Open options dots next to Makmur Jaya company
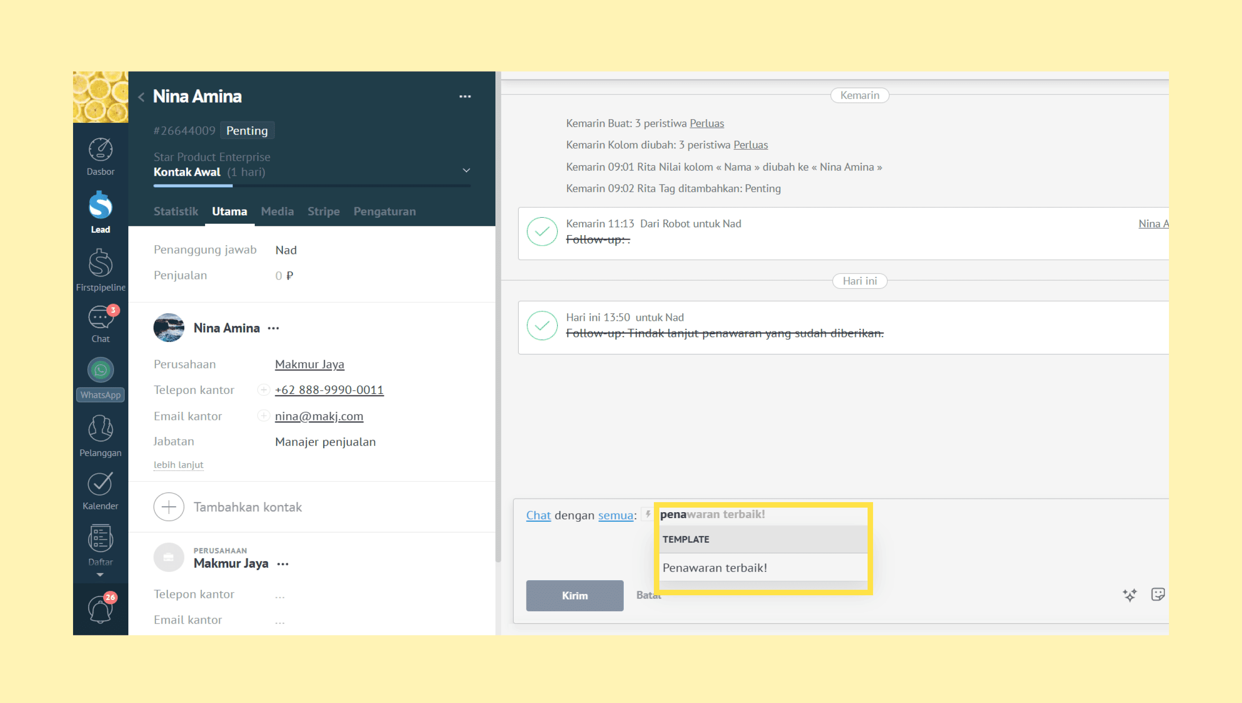The height and width of the screenshot is (703, 1242). pos(283,564)
